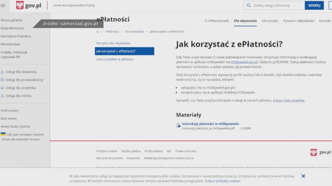The image size is (332, 186).
Task: Select Jak korzystać z ePłatności? menu item
Action: pyautogui.click(x=124, y=51)
